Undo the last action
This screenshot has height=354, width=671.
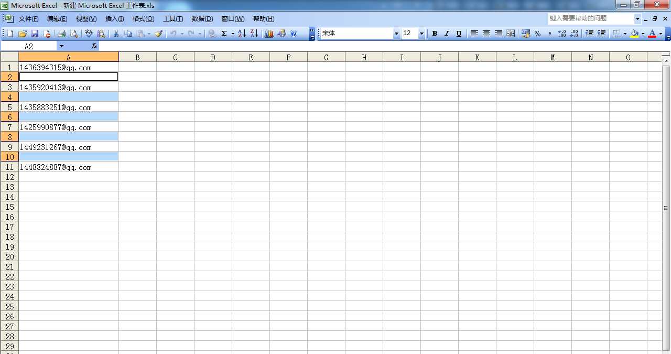pos(173,34)
